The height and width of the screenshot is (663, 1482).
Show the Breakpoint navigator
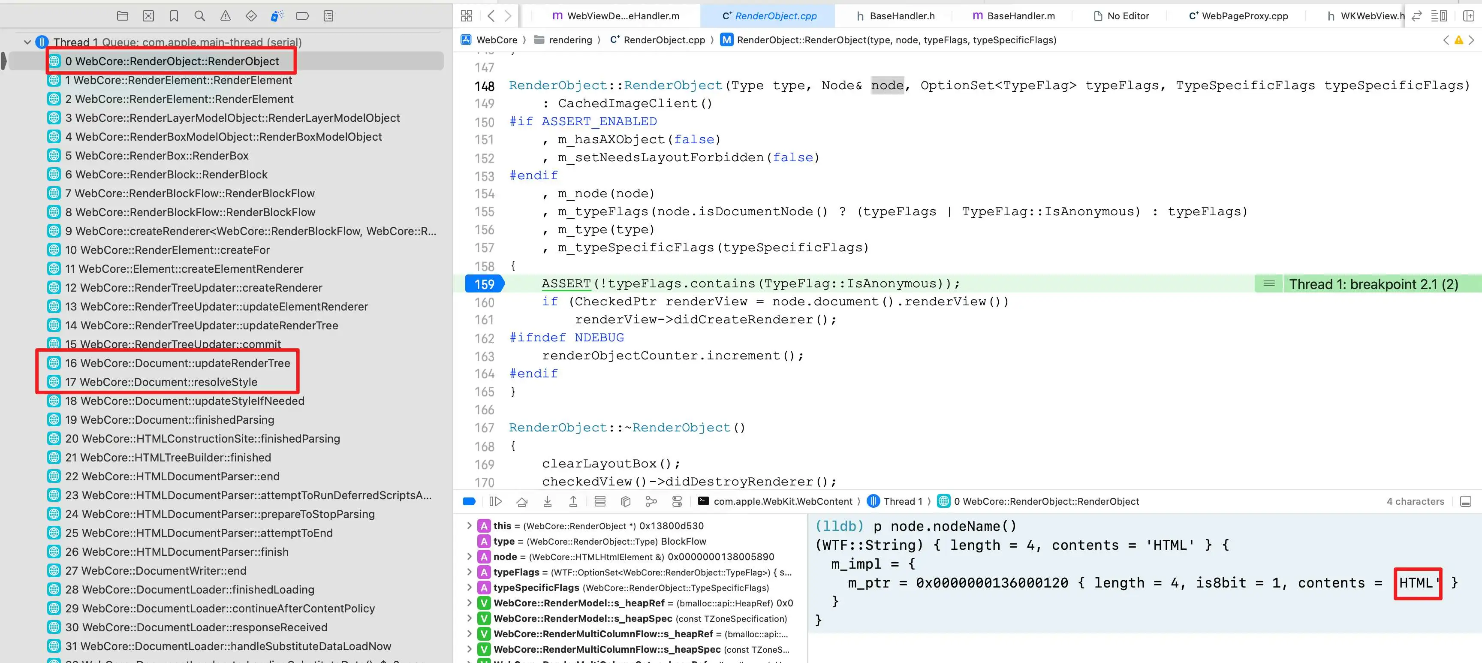(303, 15)
